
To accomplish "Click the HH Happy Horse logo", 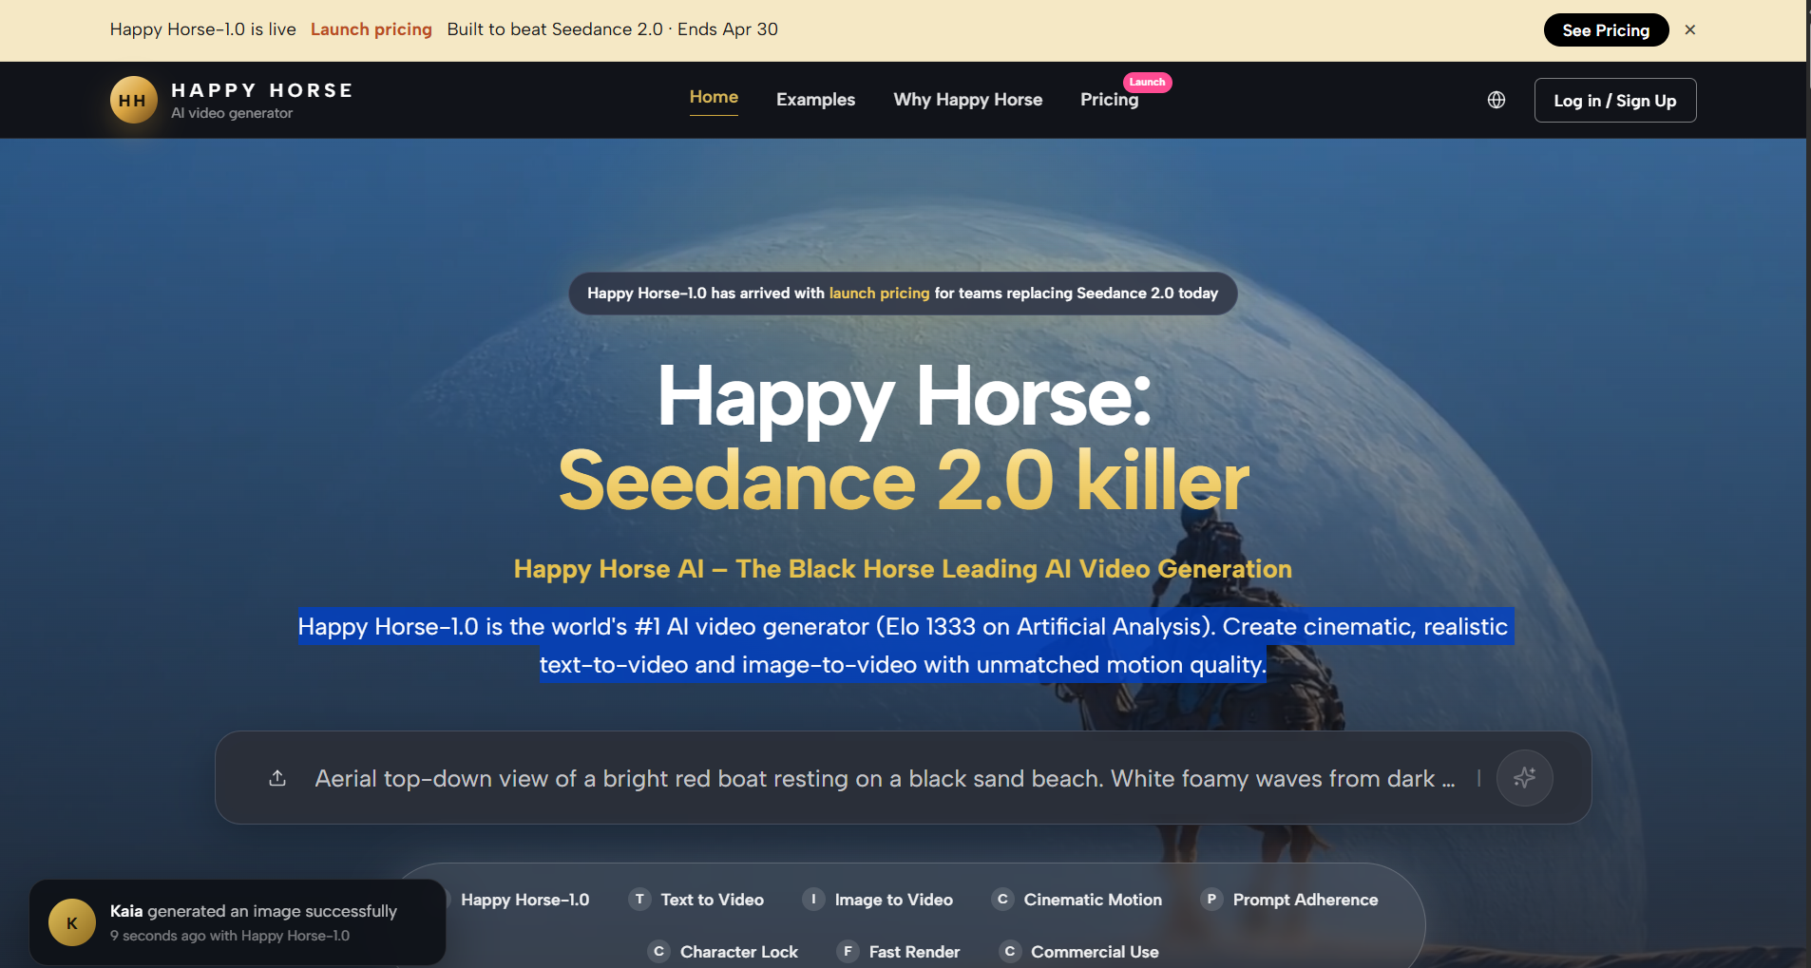I will [133, 99].
